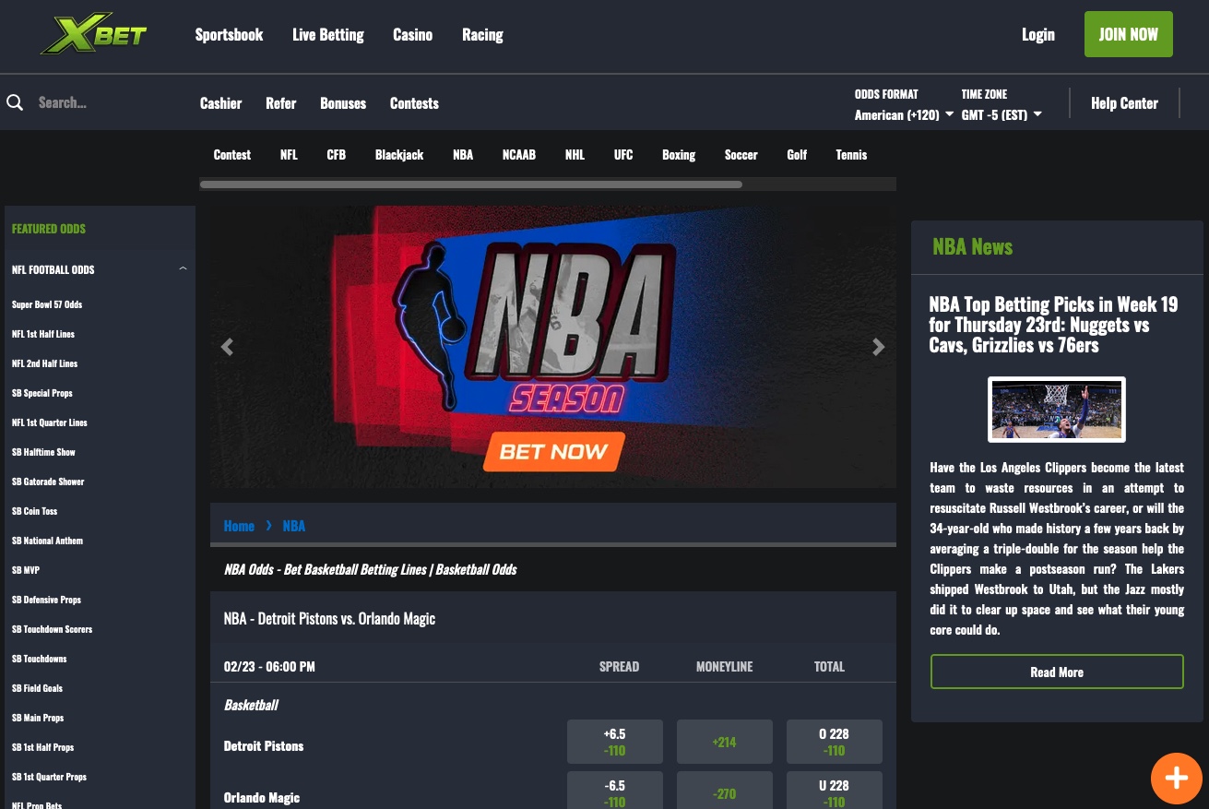Screen dimensions: 1209x809
Task: Select the NCAAB sport tab
Action: [518, 154]
